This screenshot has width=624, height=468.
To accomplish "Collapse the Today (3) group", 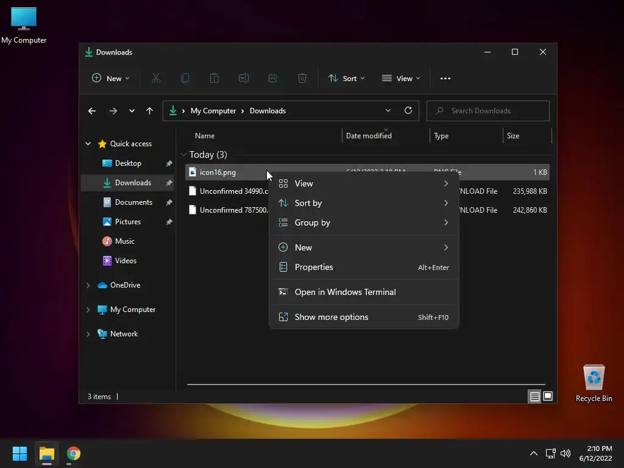I will click(x=183, y=154).
